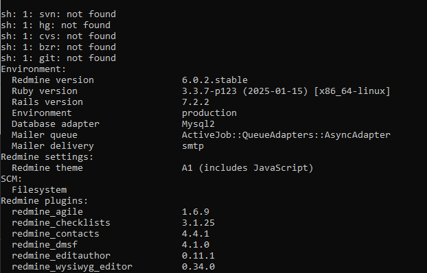Click the Rails version value 7.2.2
The width and height of the screenshot is (427, 273).
(x=196, y=102)
